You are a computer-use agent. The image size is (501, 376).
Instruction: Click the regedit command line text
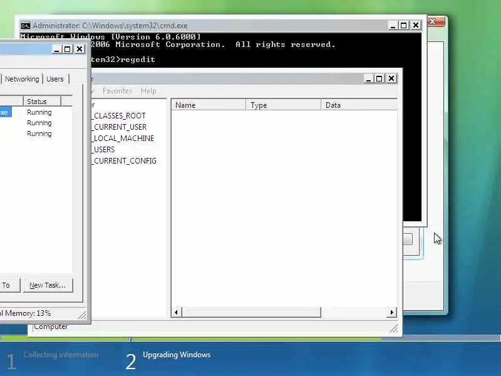138,60
